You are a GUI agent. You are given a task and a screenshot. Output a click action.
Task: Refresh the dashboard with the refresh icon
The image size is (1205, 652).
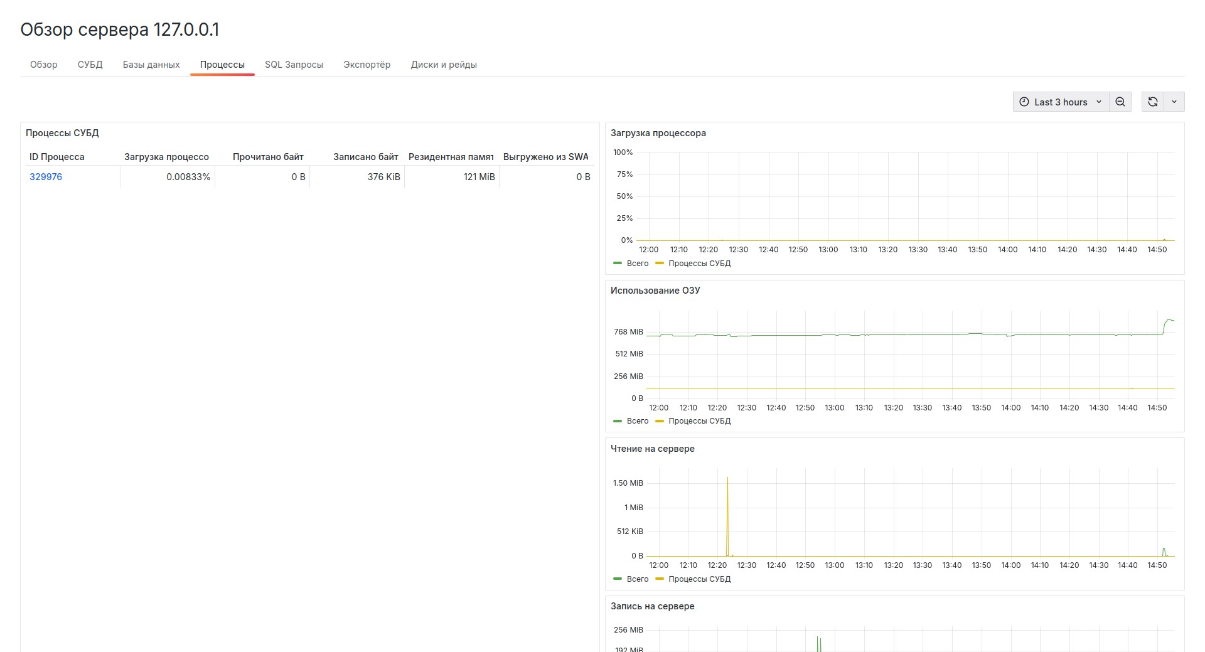[1152, 102]
